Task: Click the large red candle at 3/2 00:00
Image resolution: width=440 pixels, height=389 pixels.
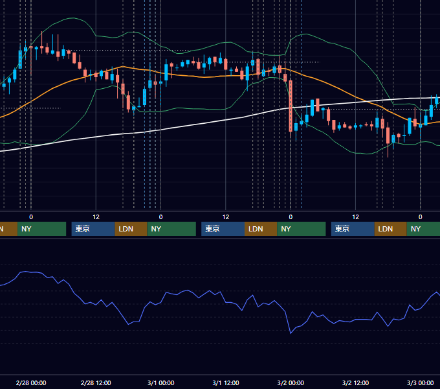Action: point(291,106)
